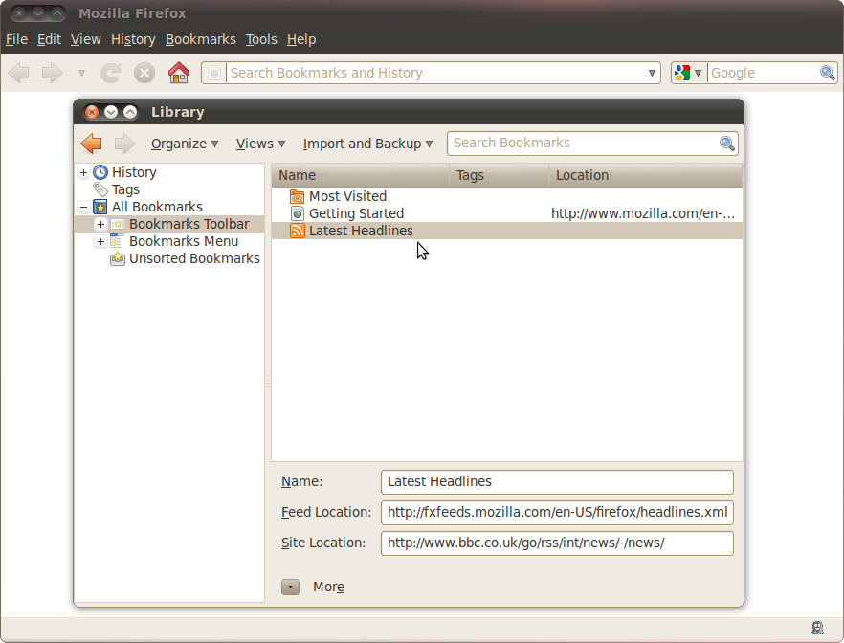Click the Most Visited folder icon
Screen dimensions: 844x643
tap(297, 196)
